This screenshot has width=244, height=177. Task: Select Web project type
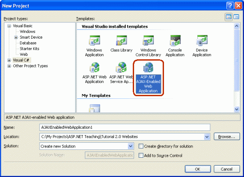pyautogui.click(x=24, y=54)
